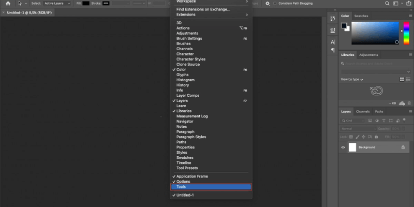
Task: Switch to the Channels tab
Action: [x=363, y=111]
